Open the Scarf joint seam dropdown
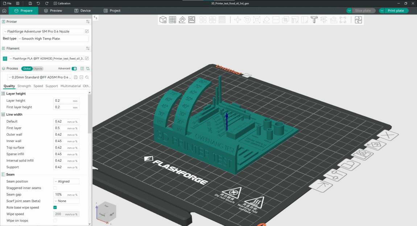Screen dimensions: 417x226 (66, 201)
